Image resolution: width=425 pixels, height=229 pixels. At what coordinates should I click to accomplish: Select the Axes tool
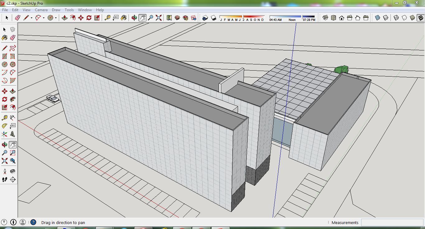pyautogui.click(x=5, y=134)
